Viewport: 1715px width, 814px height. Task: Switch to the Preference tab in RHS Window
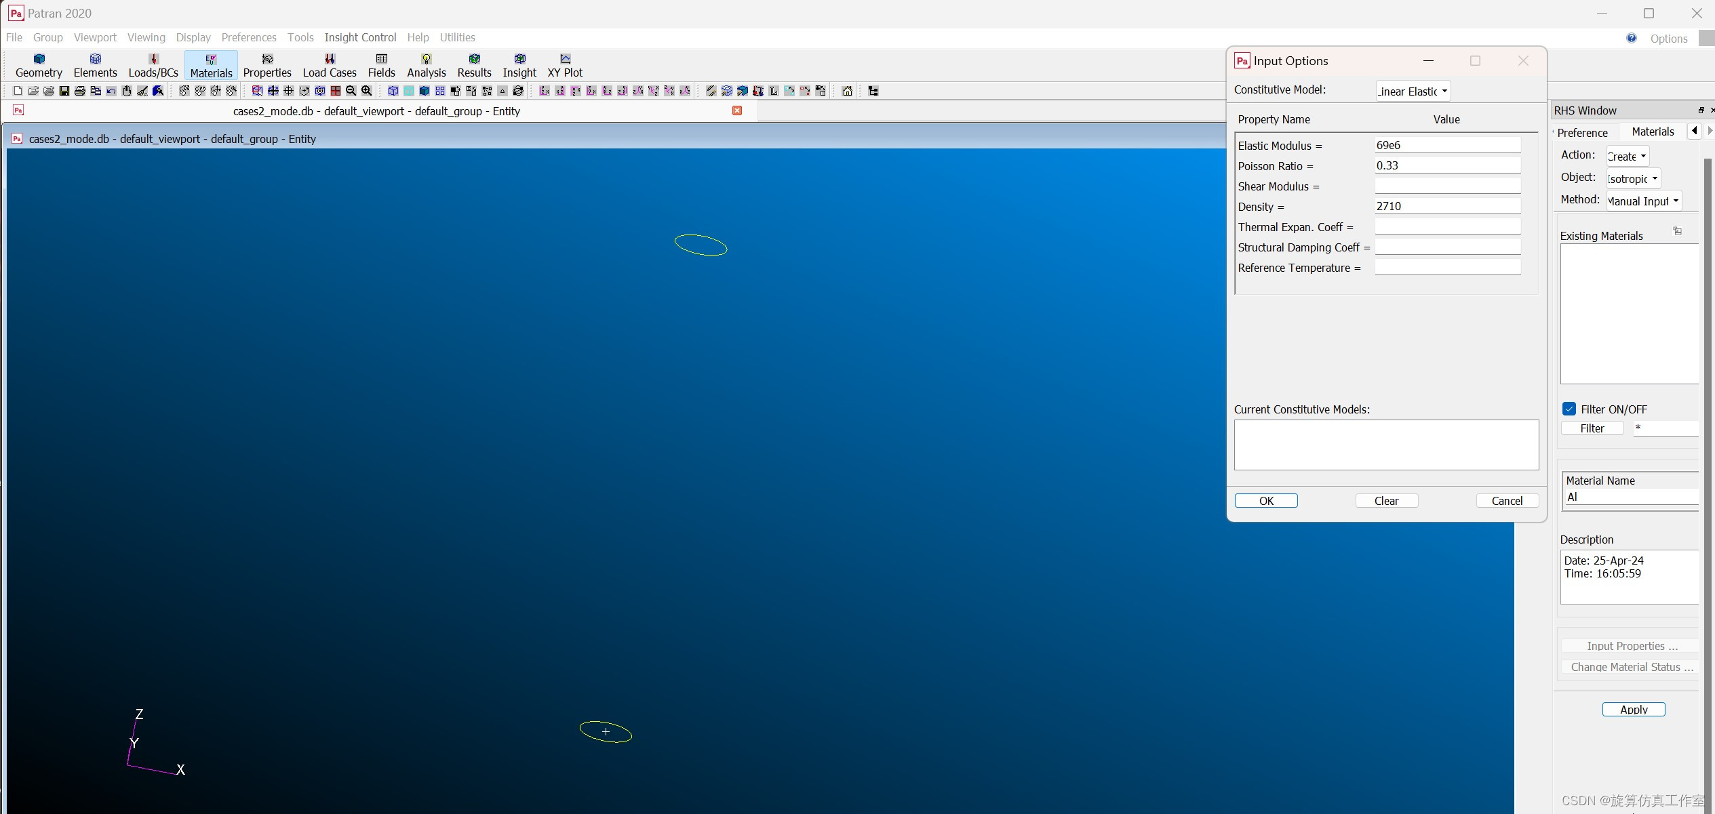click(x=1582, y=132)
